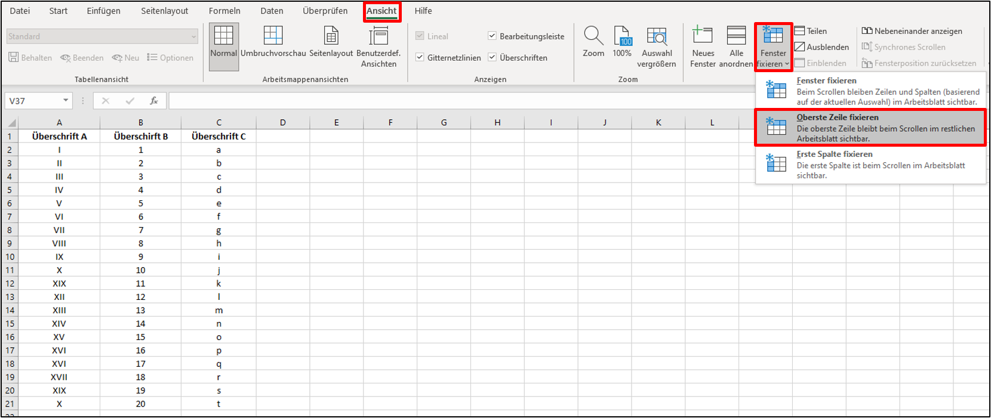991x418 pixels.
Task: Select cell Überschrift C
Action: click(218, 137)
